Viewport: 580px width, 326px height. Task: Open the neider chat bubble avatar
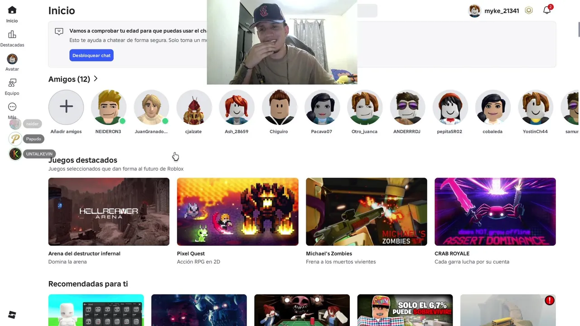click(15, 124)
